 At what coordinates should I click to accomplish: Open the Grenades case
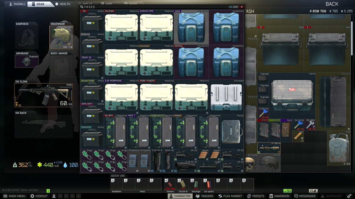pos(227,97)
